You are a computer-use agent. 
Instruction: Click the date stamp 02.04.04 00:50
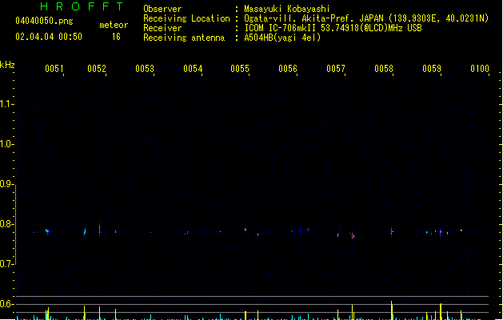pos(49,37)
